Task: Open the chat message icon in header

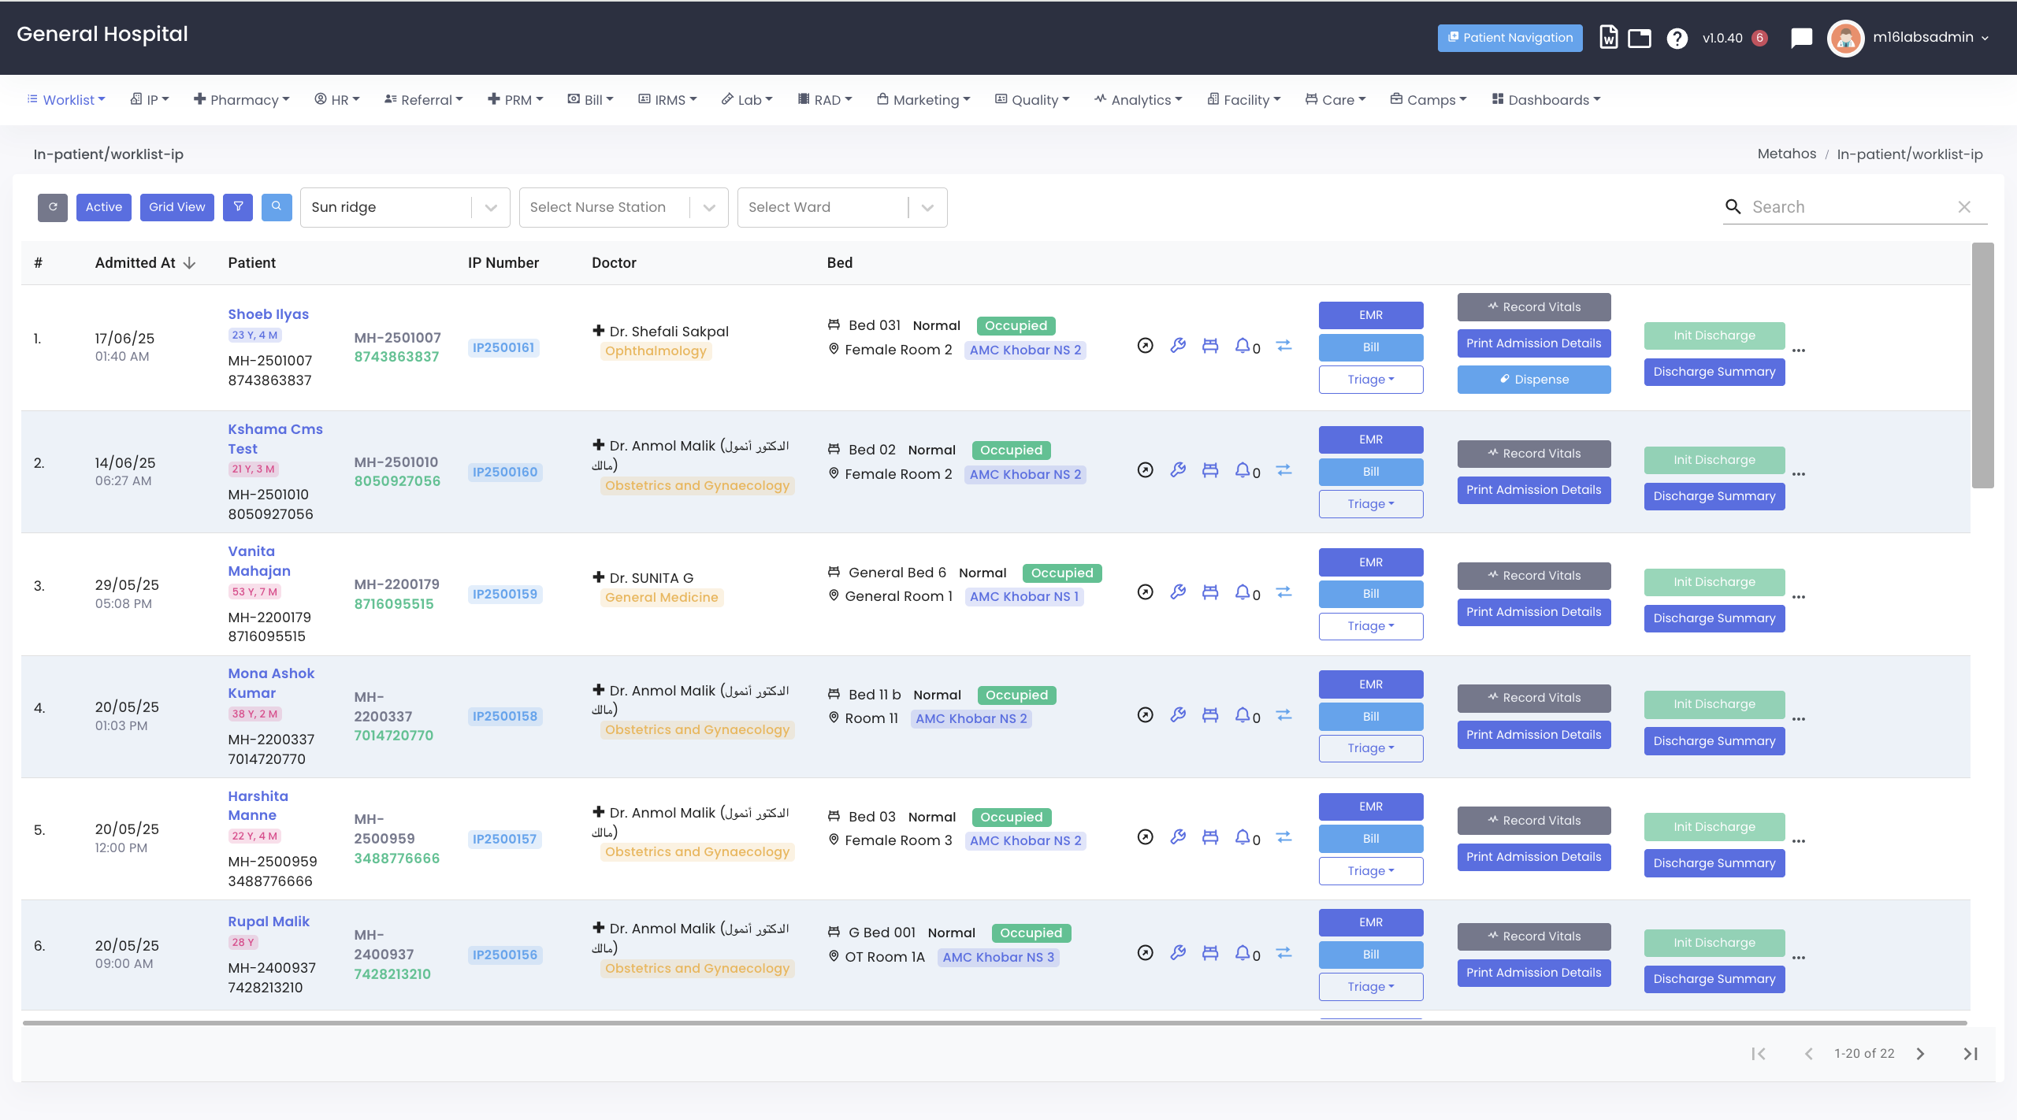Action: (1801, 38)
